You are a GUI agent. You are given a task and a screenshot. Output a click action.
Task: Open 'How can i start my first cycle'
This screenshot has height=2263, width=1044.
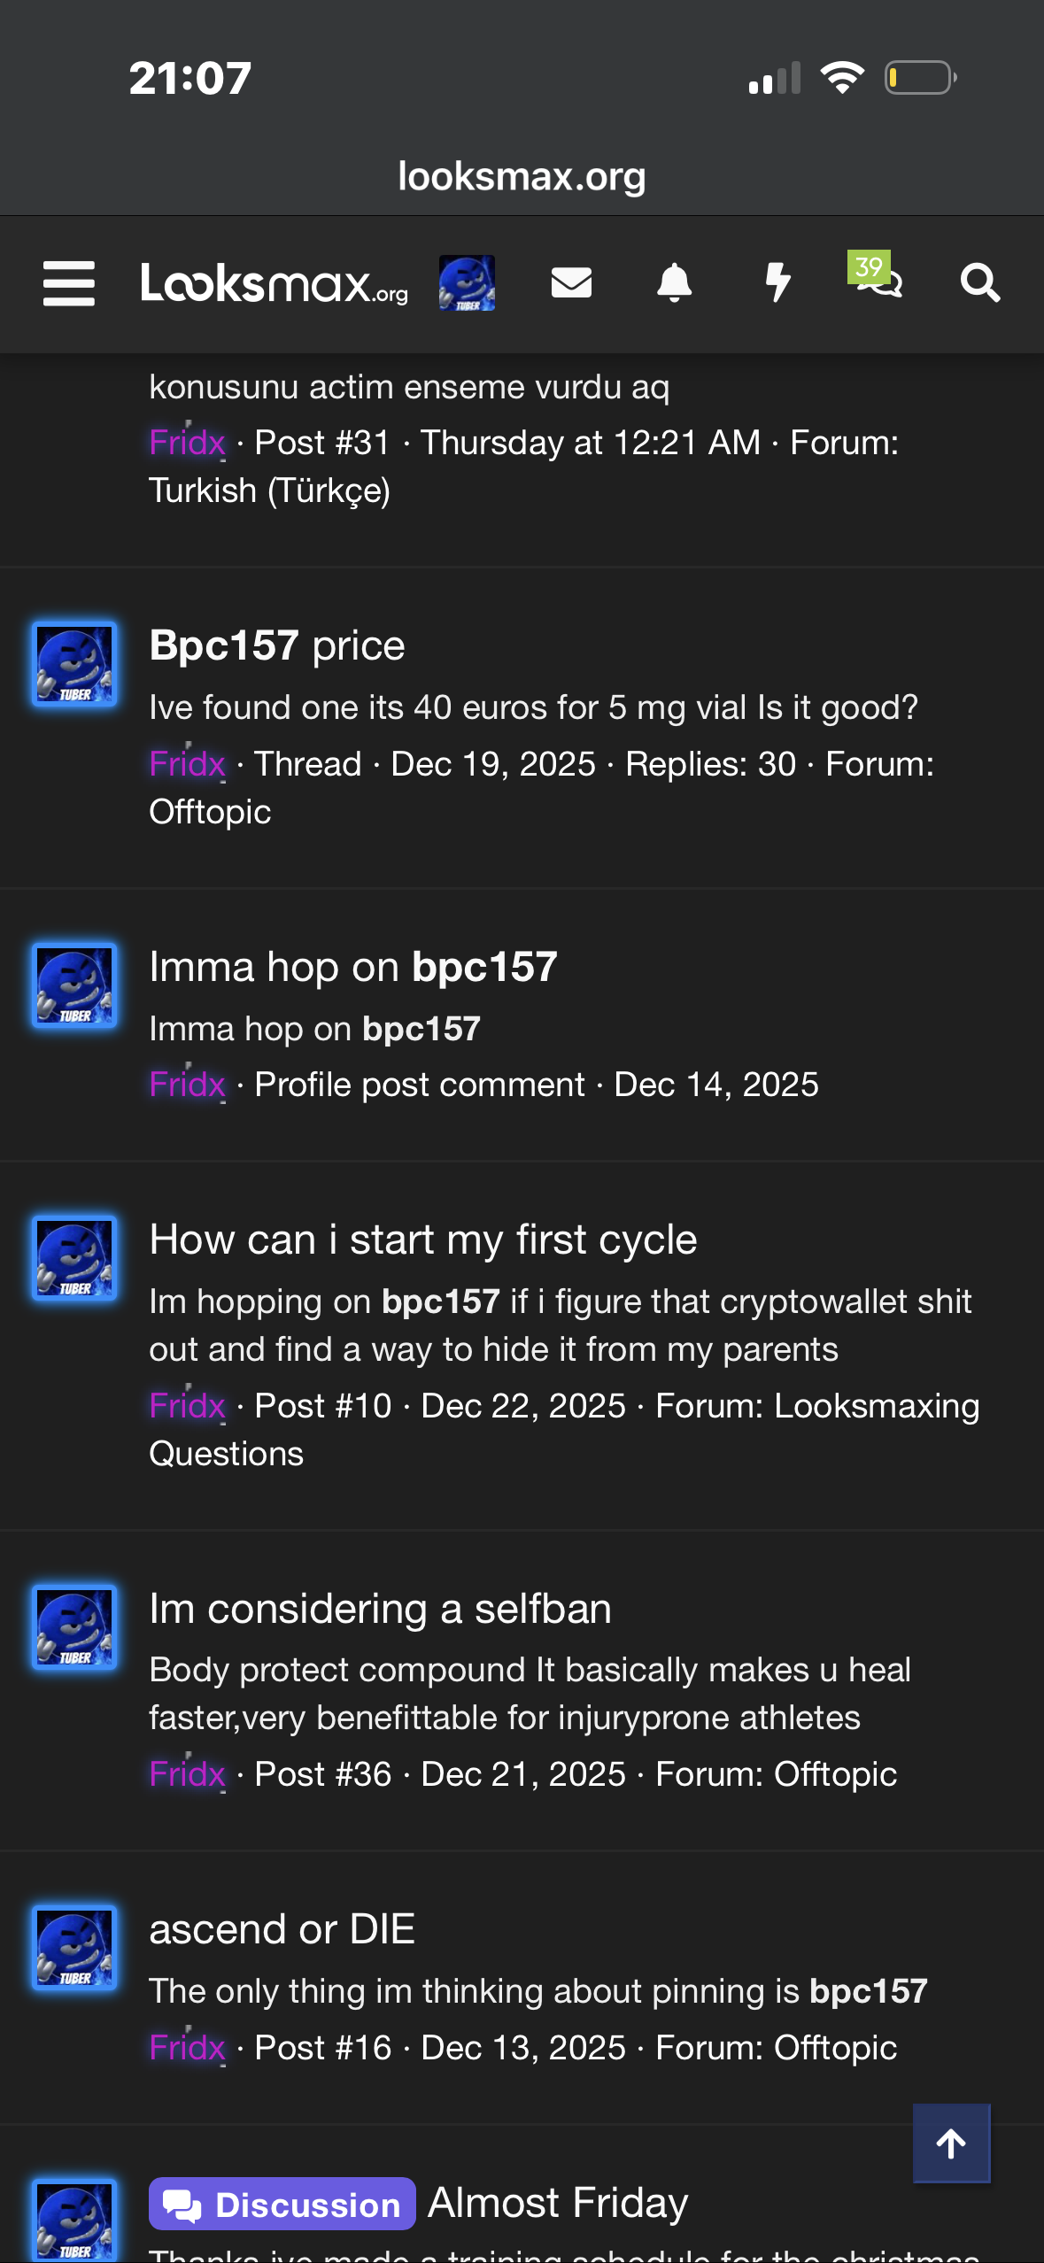422,1240
